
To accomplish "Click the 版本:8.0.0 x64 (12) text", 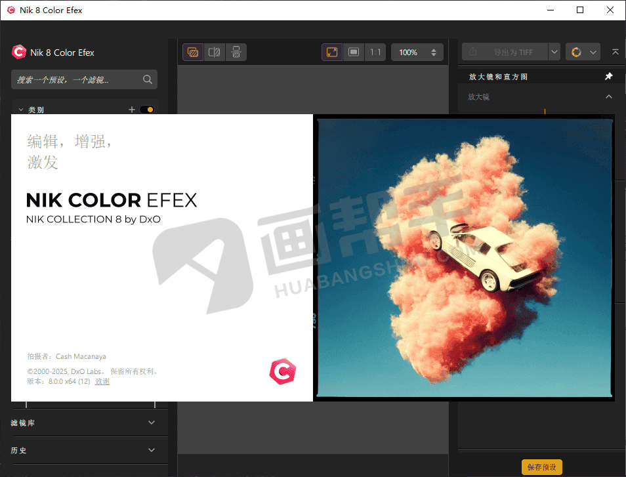I will (x=58, y=382).
